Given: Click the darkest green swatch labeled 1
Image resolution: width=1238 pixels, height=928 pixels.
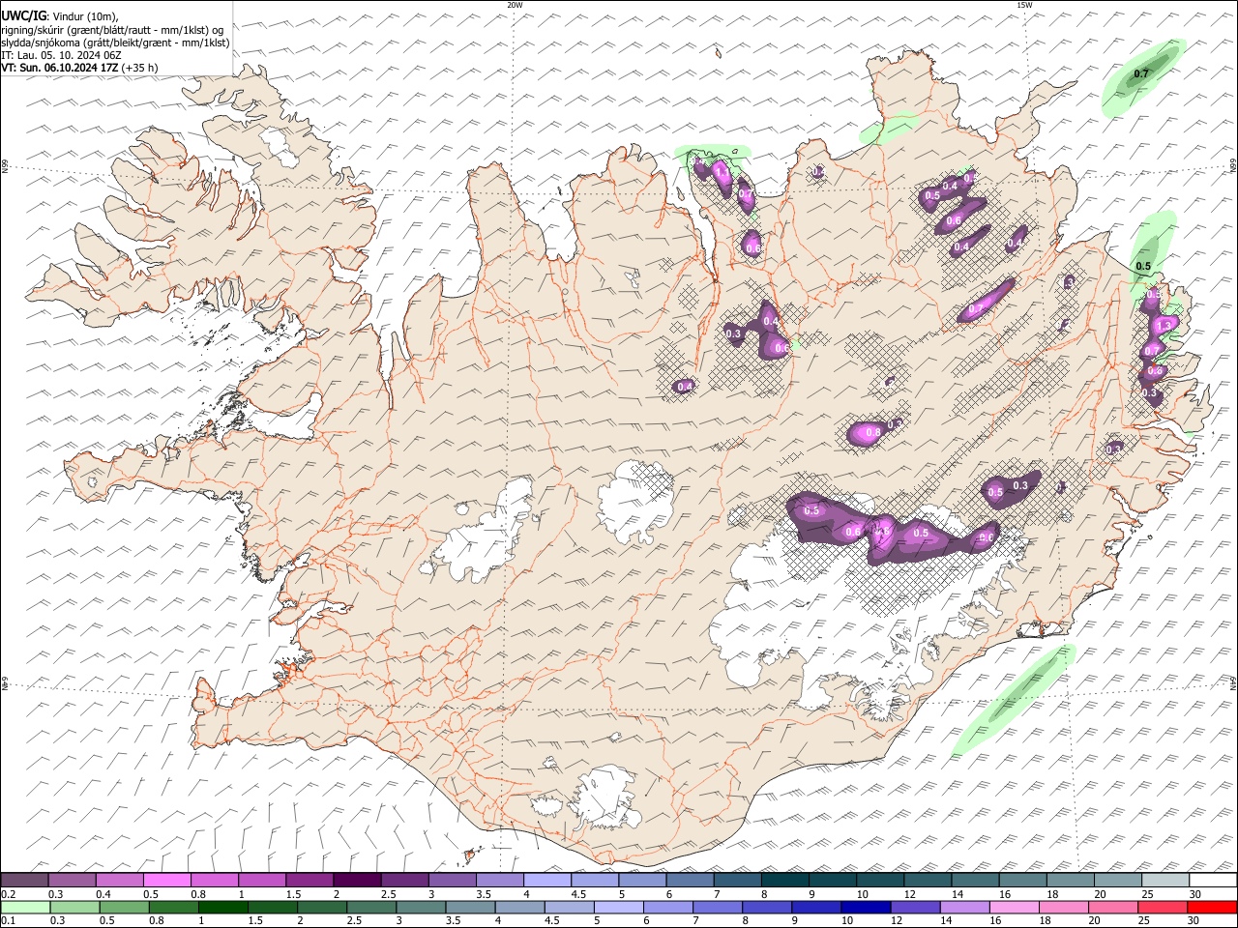Looking at the screenshot, I should [x=223, y=908].
